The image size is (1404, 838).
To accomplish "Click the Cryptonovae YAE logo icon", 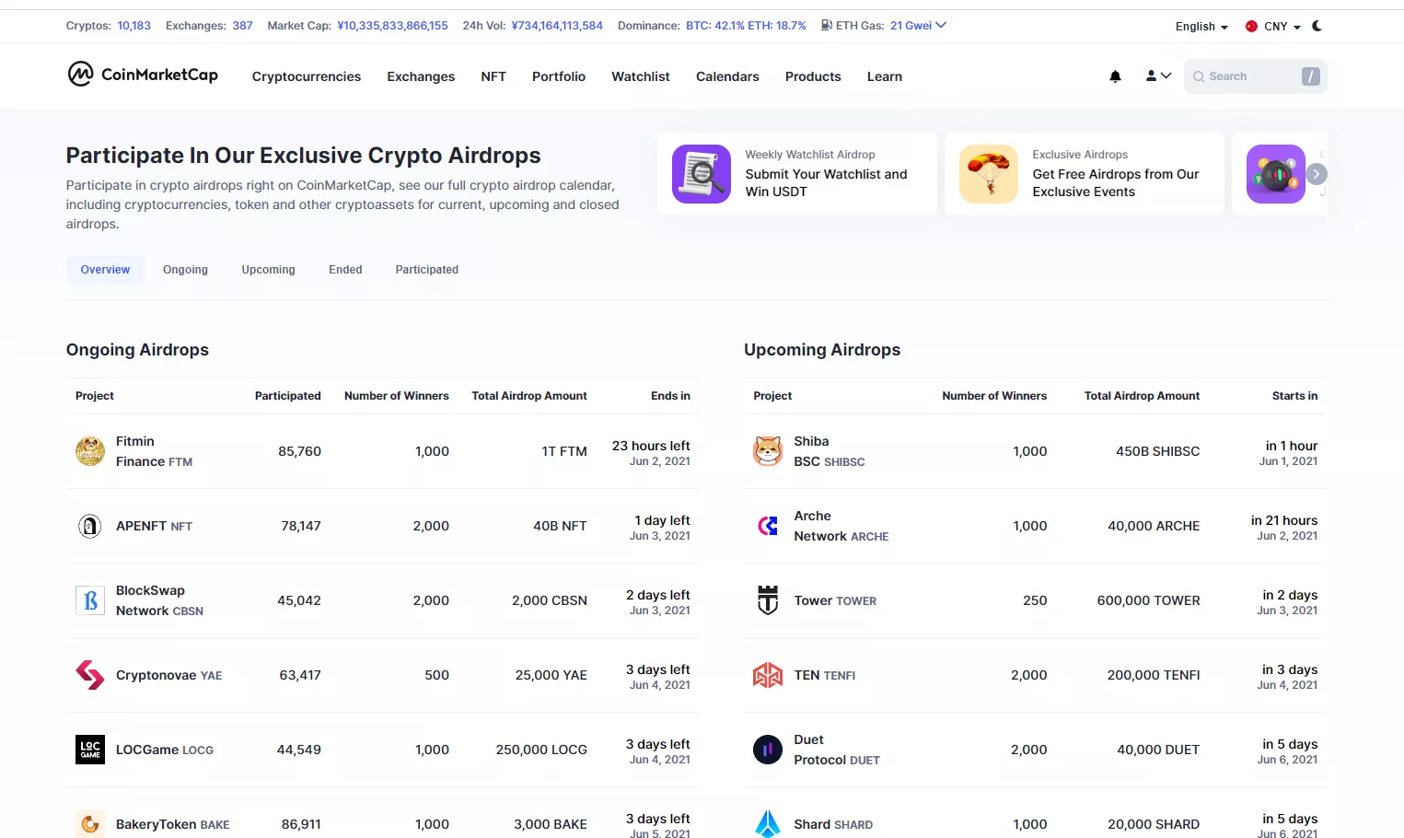I will tap(90, 675).
